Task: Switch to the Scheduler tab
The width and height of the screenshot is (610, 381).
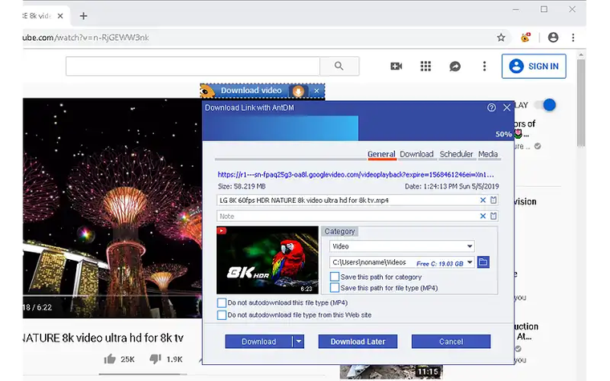Action: [x=457, y=154]
